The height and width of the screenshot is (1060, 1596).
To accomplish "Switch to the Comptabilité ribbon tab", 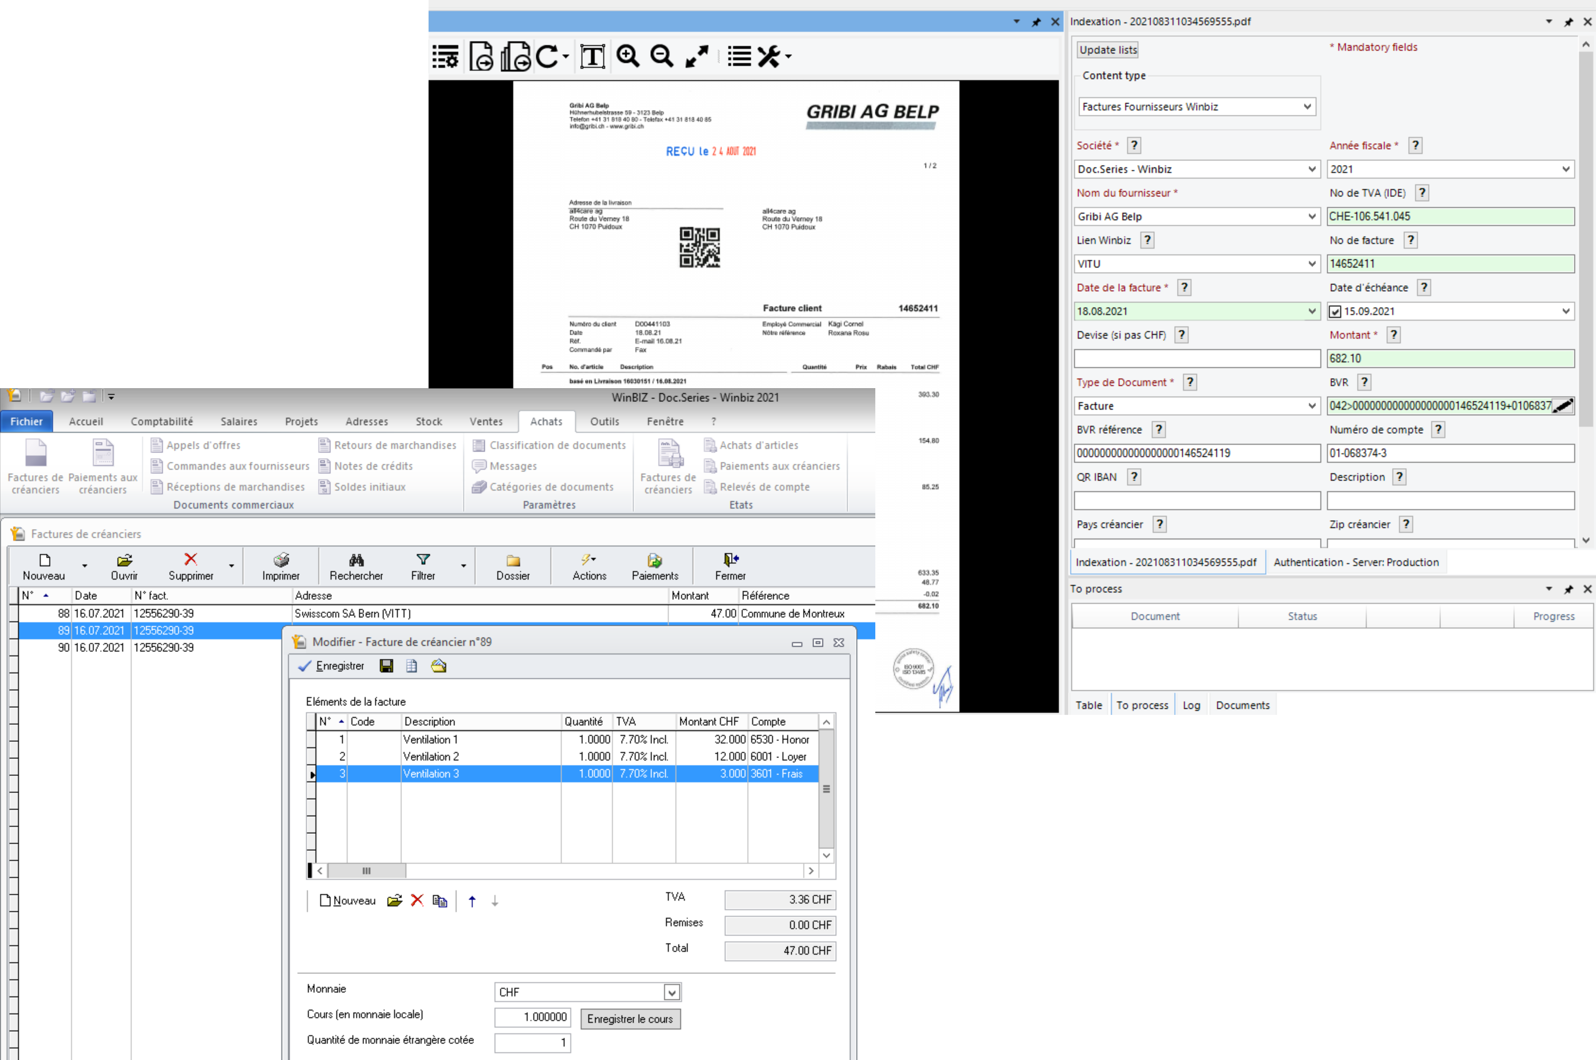I will point(162,421).
